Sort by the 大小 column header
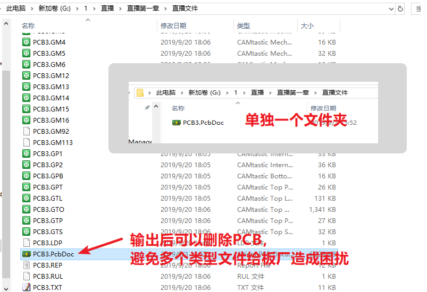427x292 pixels. (x=307, y=25)
